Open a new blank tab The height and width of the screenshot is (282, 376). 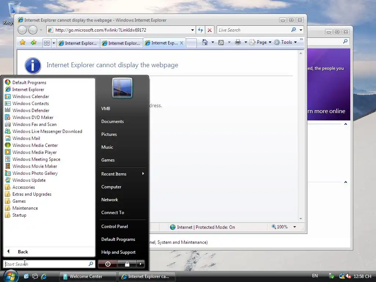click(191, 43)
